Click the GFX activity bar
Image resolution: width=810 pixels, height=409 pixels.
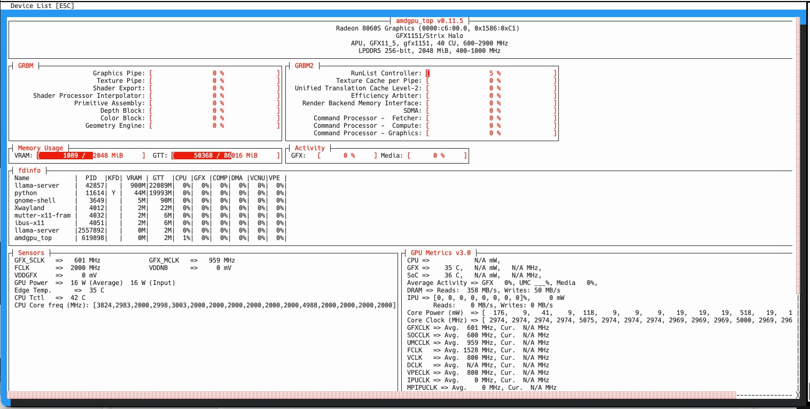pos(347,156)
